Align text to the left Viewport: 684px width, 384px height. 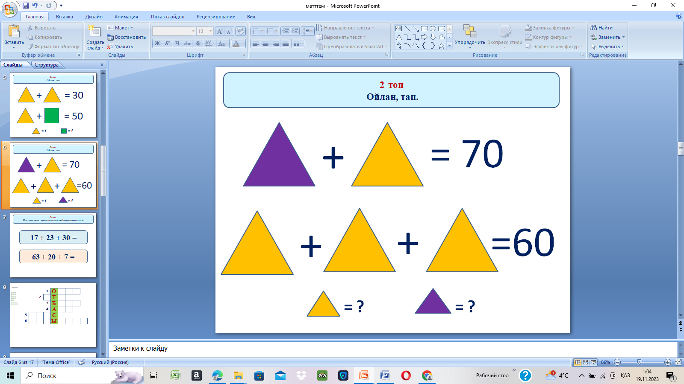coord(255,44)
